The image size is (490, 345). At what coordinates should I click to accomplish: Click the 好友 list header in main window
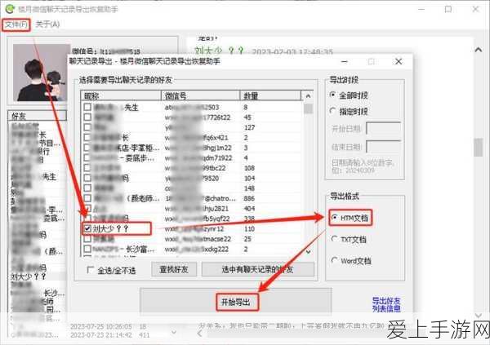pos(38,116)
